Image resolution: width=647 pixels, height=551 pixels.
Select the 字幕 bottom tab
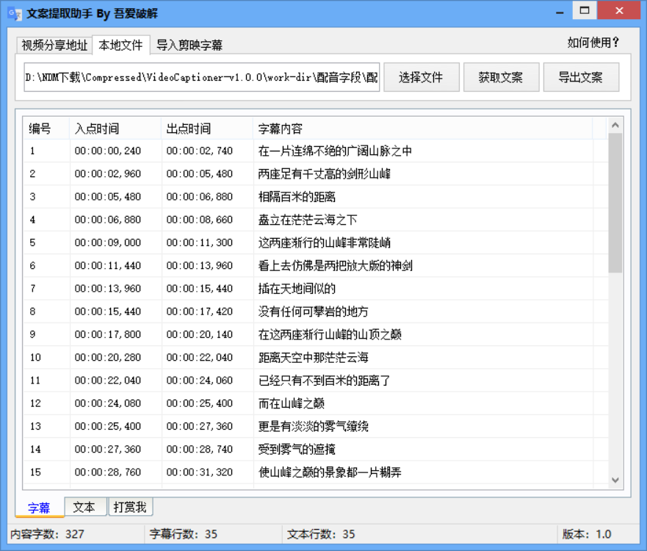coord(38,507)
